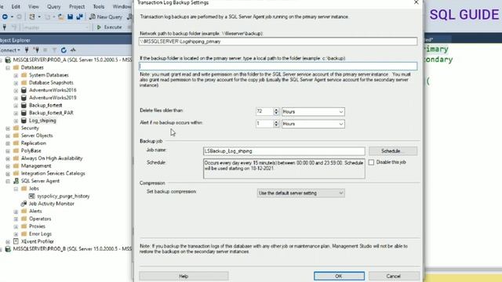Screen dimensions: 502x282
Task: Click the Connect Object Explorer plug icon
Action: pos(27,50)
